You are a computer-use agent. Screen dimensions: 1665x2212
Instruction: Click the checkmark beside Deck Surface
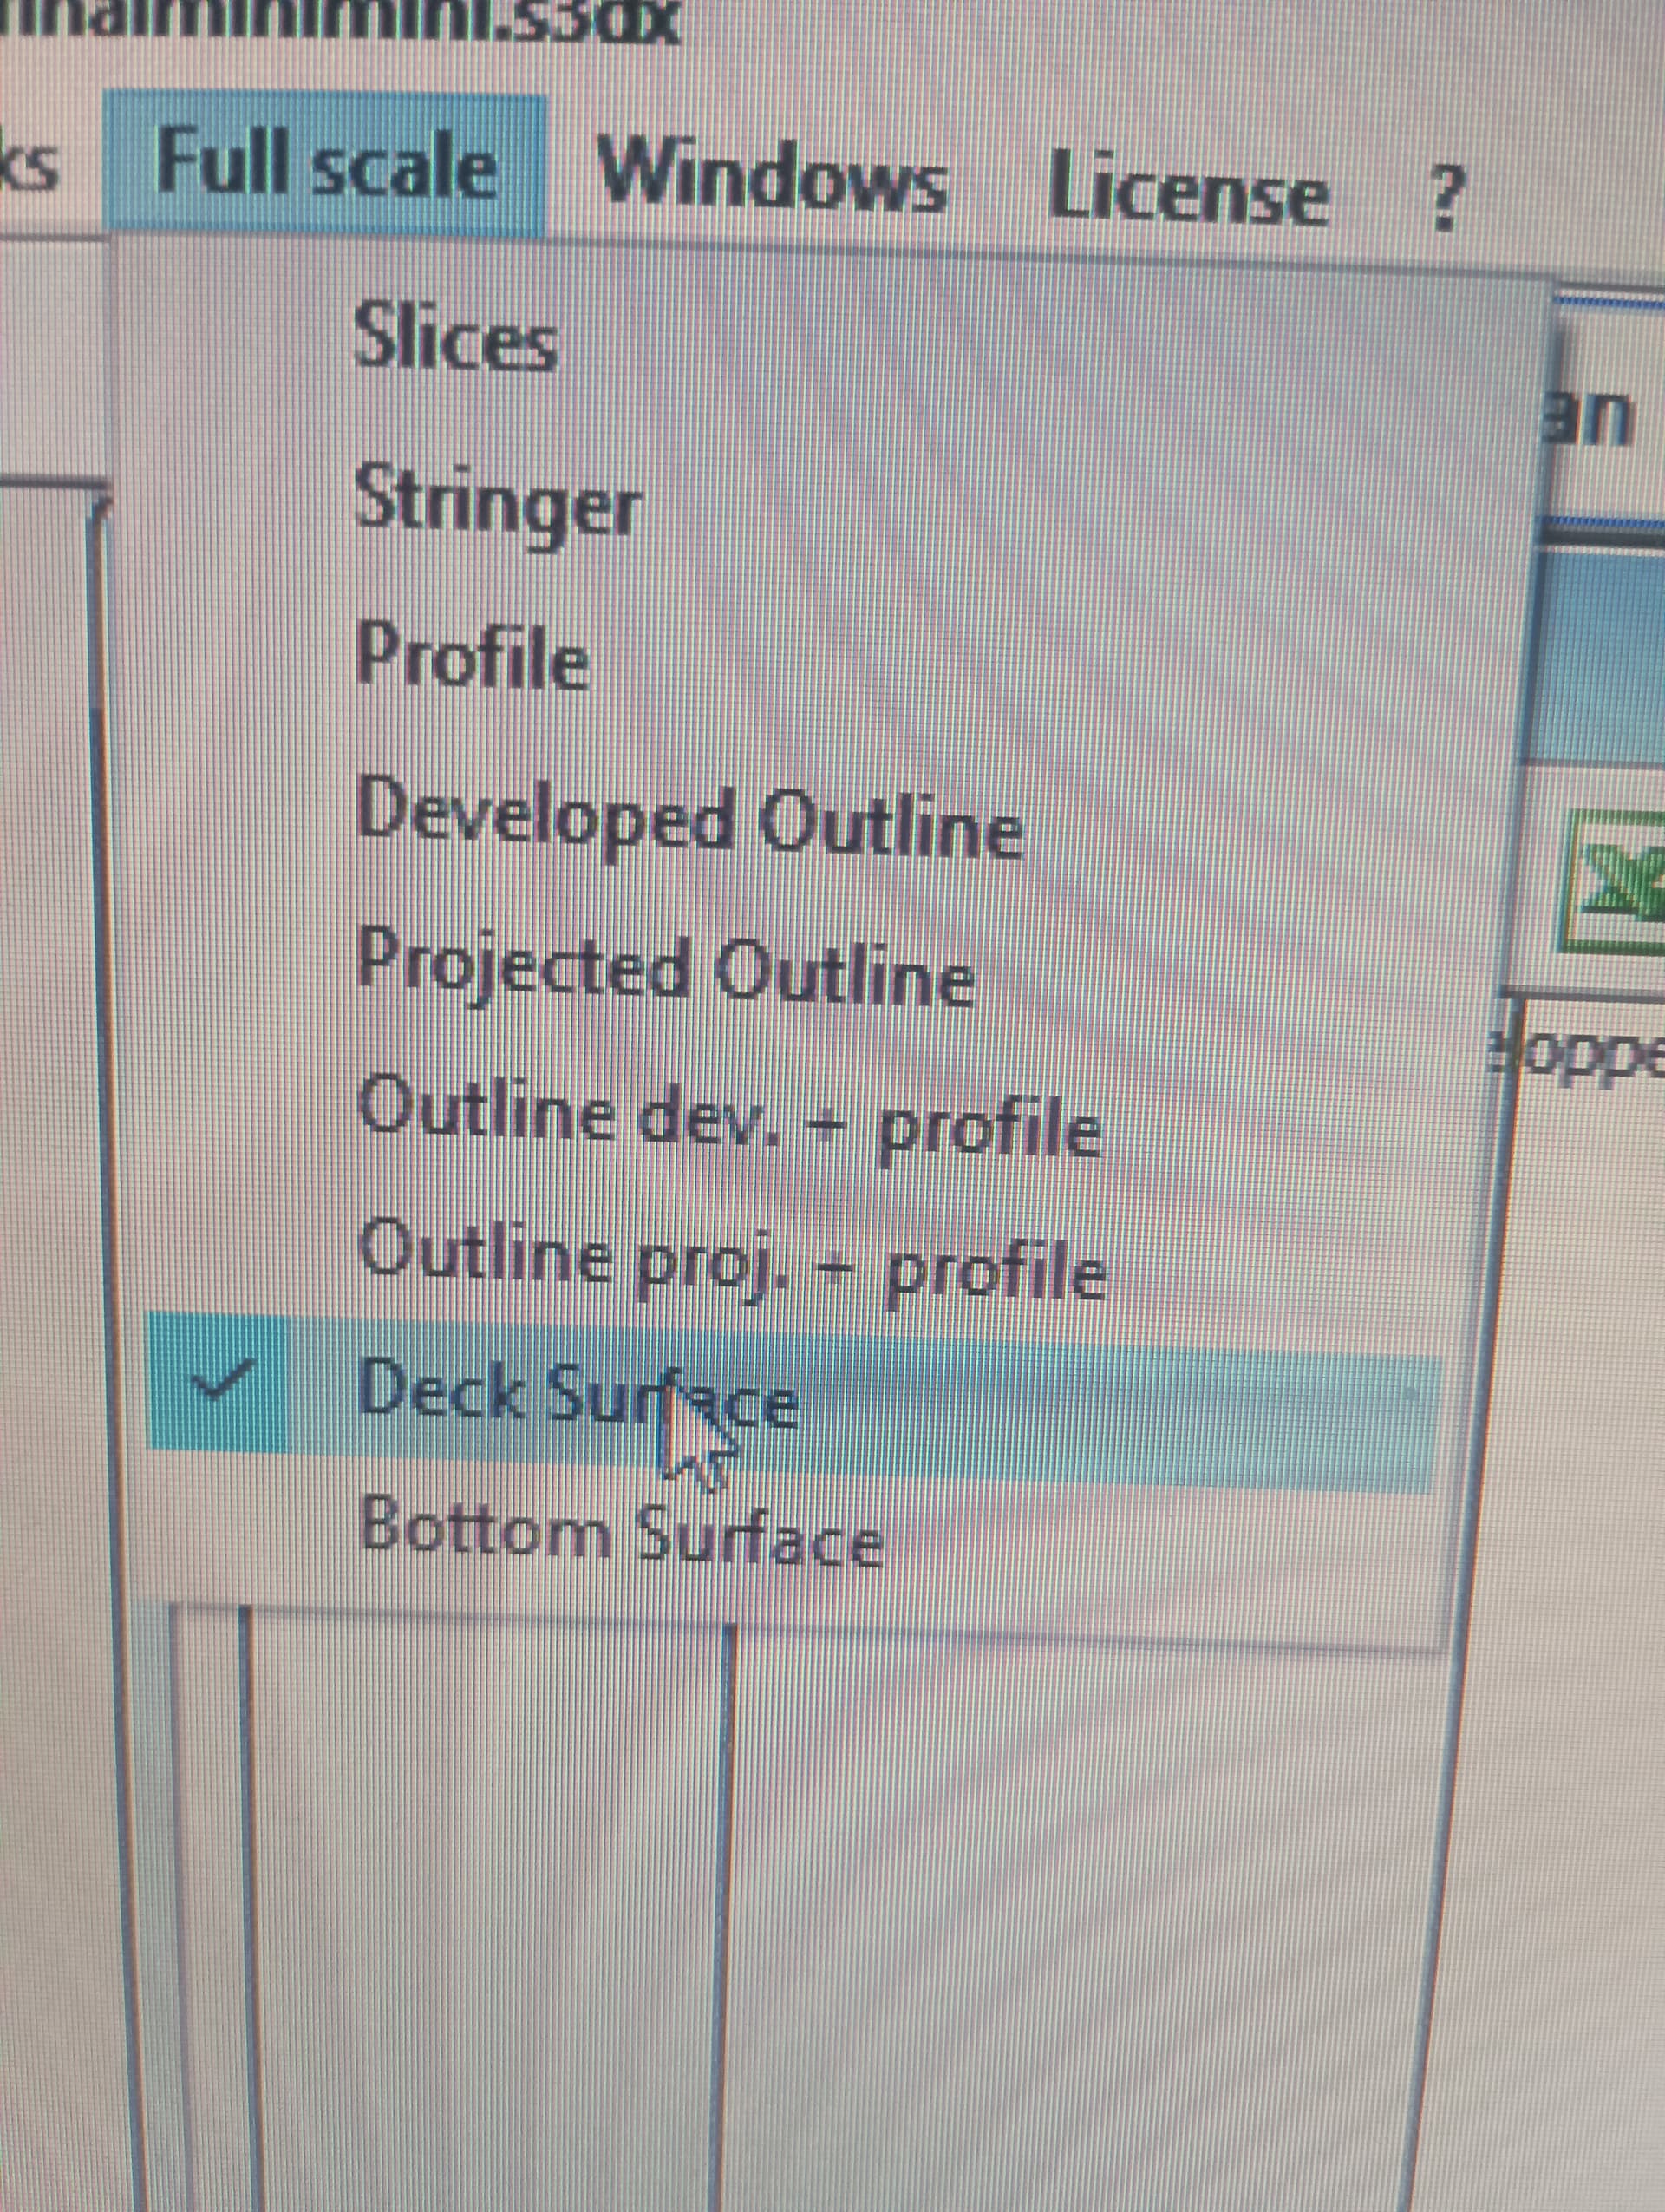pos(222,1382)
